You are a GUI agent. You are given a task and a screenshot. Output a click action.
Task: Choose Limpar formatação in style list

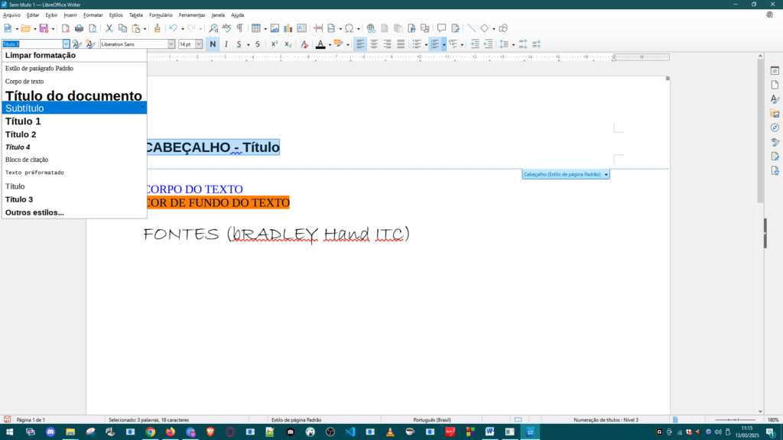[x=41, y=55]
